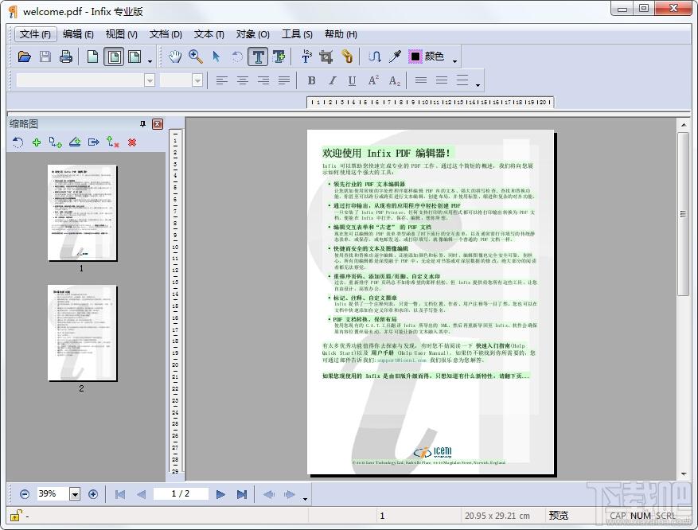
Task: Insert pages from file icon
Action: click(x=55, y=142)
